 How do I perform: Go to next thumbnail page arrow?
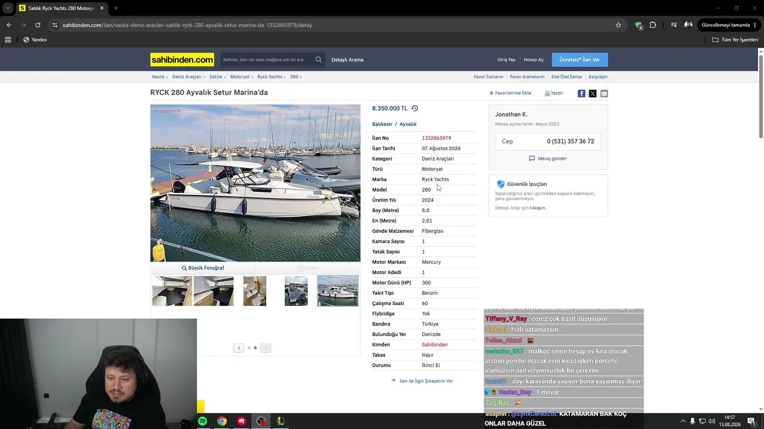pyautogui.click(x=266, y=348)
